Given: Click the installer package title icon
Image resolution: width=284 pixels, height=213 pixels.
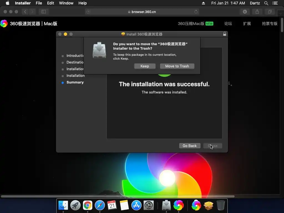Looking at the screenshot, I should 123,34.
